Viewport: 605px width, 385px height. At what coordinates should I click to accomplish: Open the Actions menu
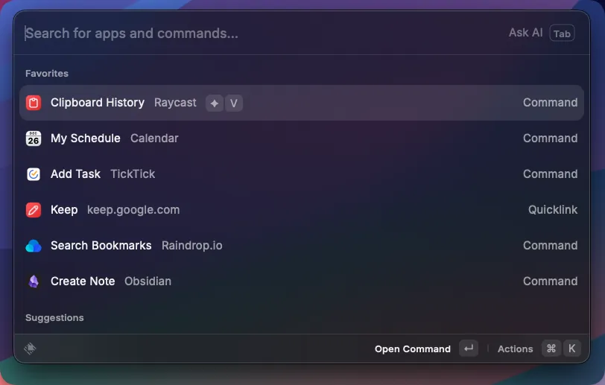tap(515, 349)
